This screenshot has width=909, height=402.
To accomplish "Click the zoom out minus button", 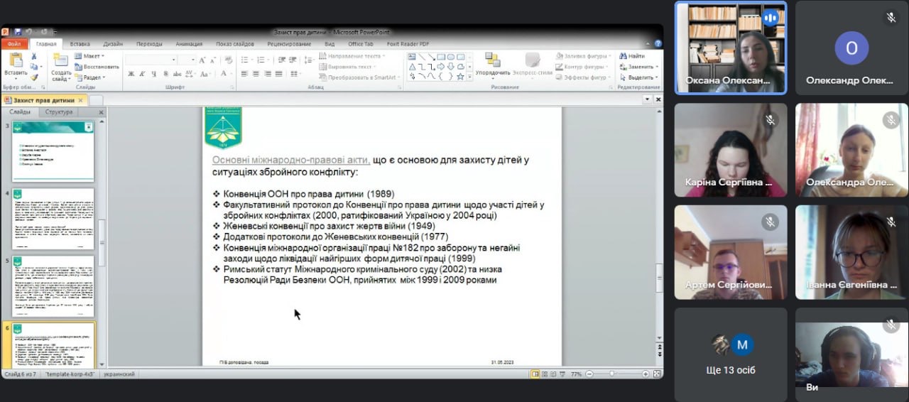I will (589, 374).
